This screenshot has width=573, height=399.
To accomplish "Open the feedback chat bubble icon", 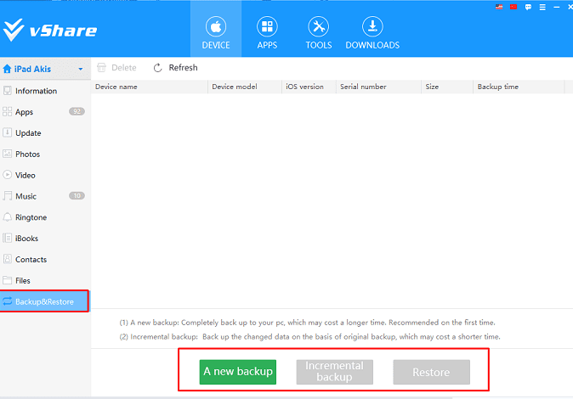I will tap(528, 7).
